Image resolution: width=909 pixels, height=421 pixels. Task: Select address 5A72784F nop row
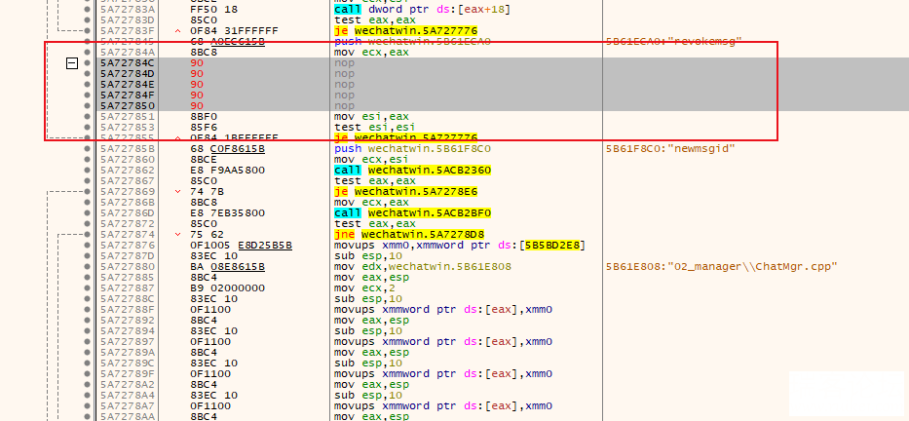(127, 96)
